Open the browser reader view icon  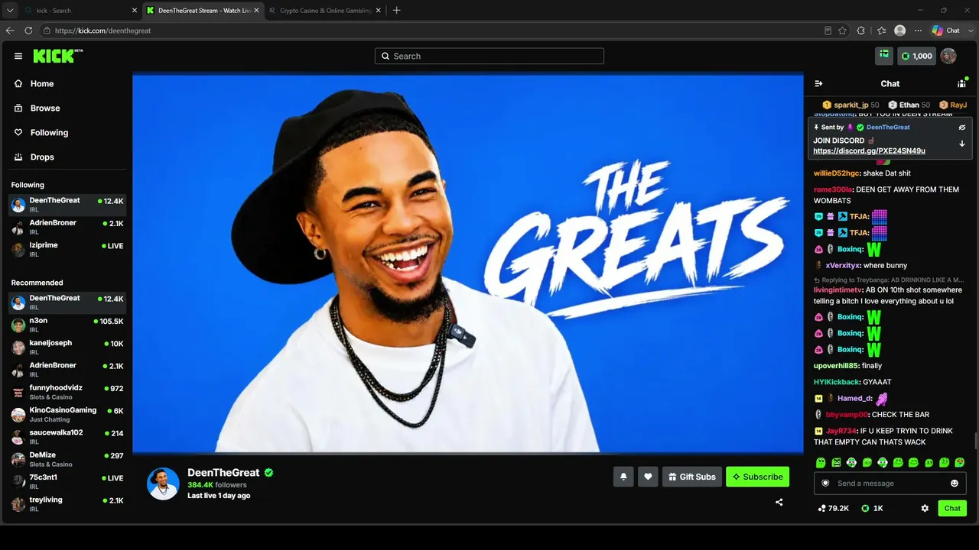pyautogui.click(x=828, y=31)
